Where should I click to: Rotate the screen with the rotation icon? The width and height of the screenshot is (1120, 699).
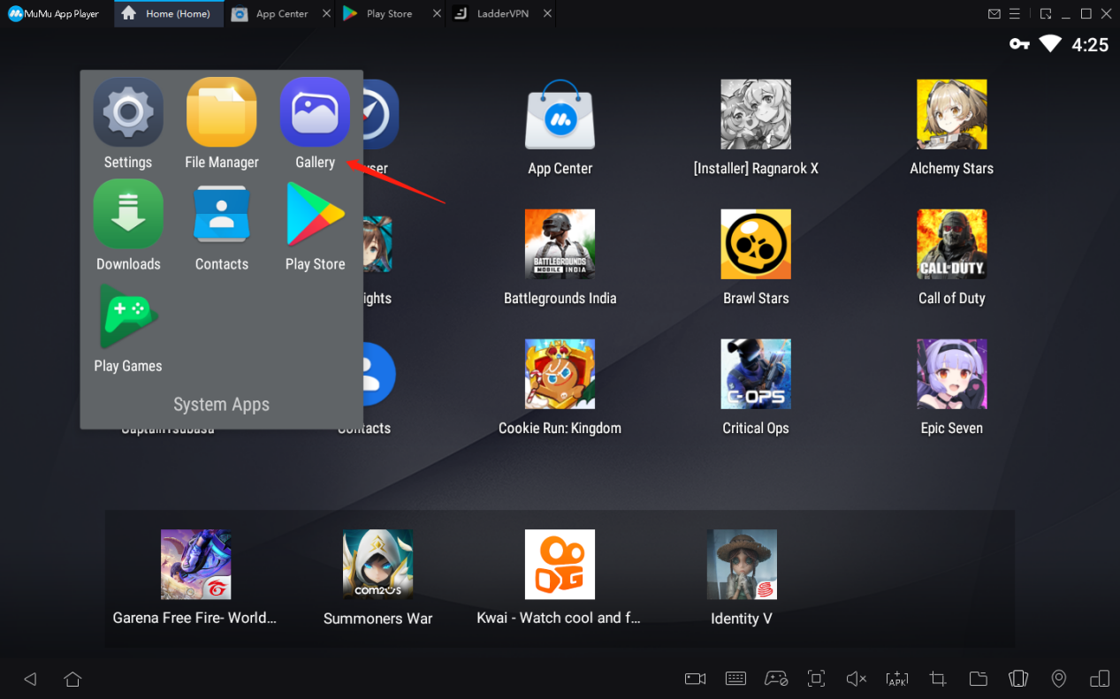point(1018,679)
